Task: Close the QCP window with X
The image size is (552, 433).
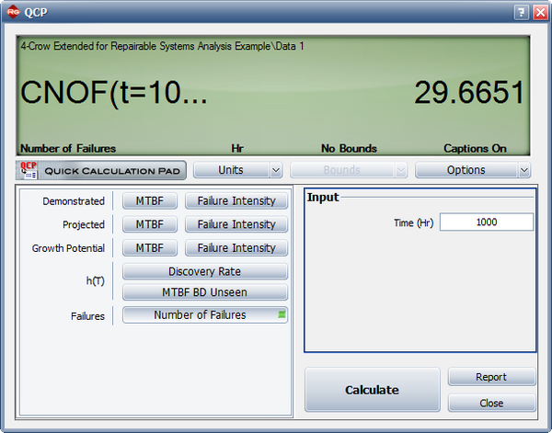Action: [x=538, y=12]
